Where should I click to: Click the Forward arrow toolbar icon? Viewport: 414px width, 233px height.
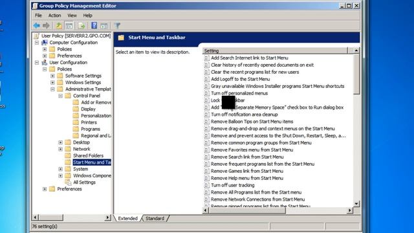coord(46,26)
